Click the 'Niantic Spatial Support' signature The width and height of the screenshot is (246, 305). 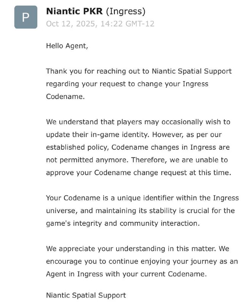[x=86, y=295]
